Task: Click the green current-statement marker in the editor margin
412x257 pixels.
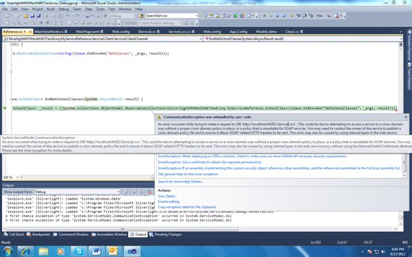Action: point(5,108)
